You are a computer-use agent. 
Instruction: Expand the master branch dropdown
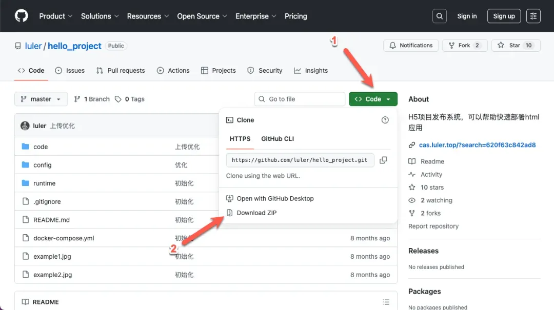(x=41, y=99)
